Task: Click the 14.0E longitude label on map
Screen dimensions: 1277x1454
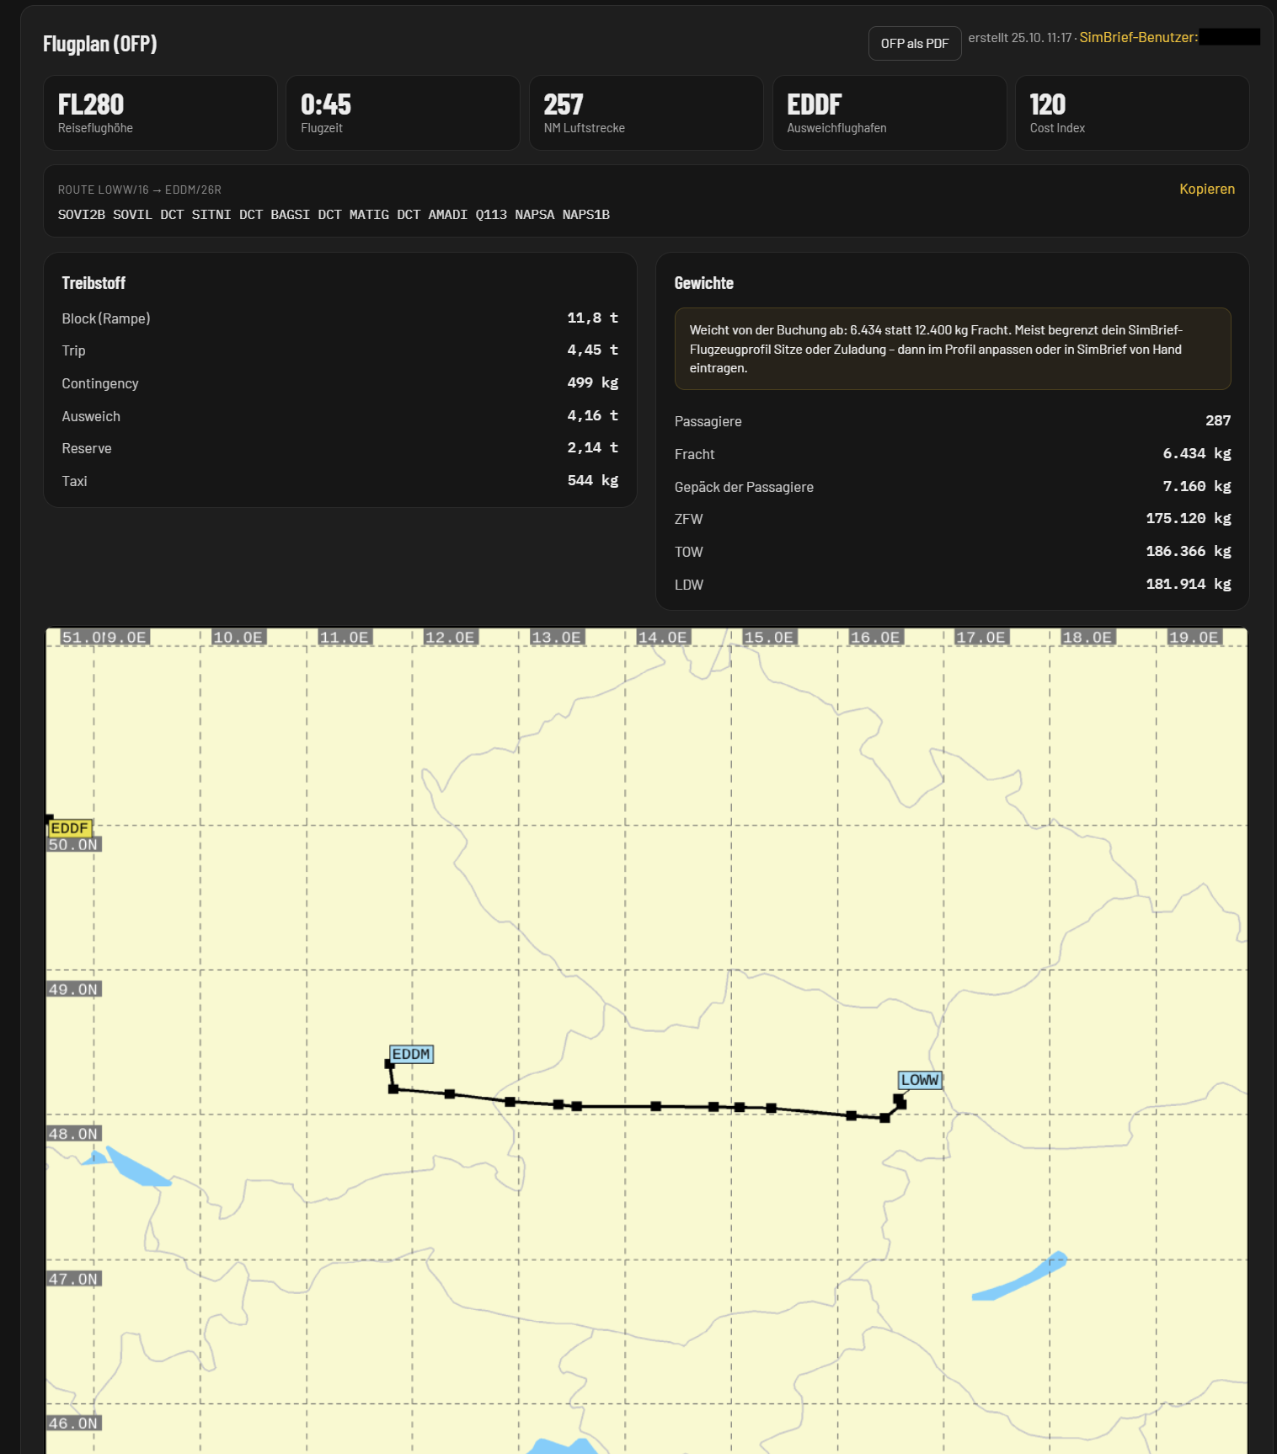Action: (x=663, y=638)
